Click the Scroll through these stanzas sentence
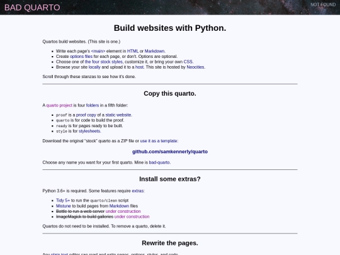The image size is (340, 255). tap(89, 77)
